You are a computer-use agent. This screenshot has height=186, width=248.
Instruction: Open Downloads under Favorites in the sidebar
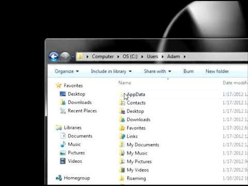(80, 102)
